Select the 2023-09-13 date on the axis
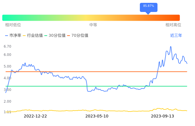 tap(162, 116)
